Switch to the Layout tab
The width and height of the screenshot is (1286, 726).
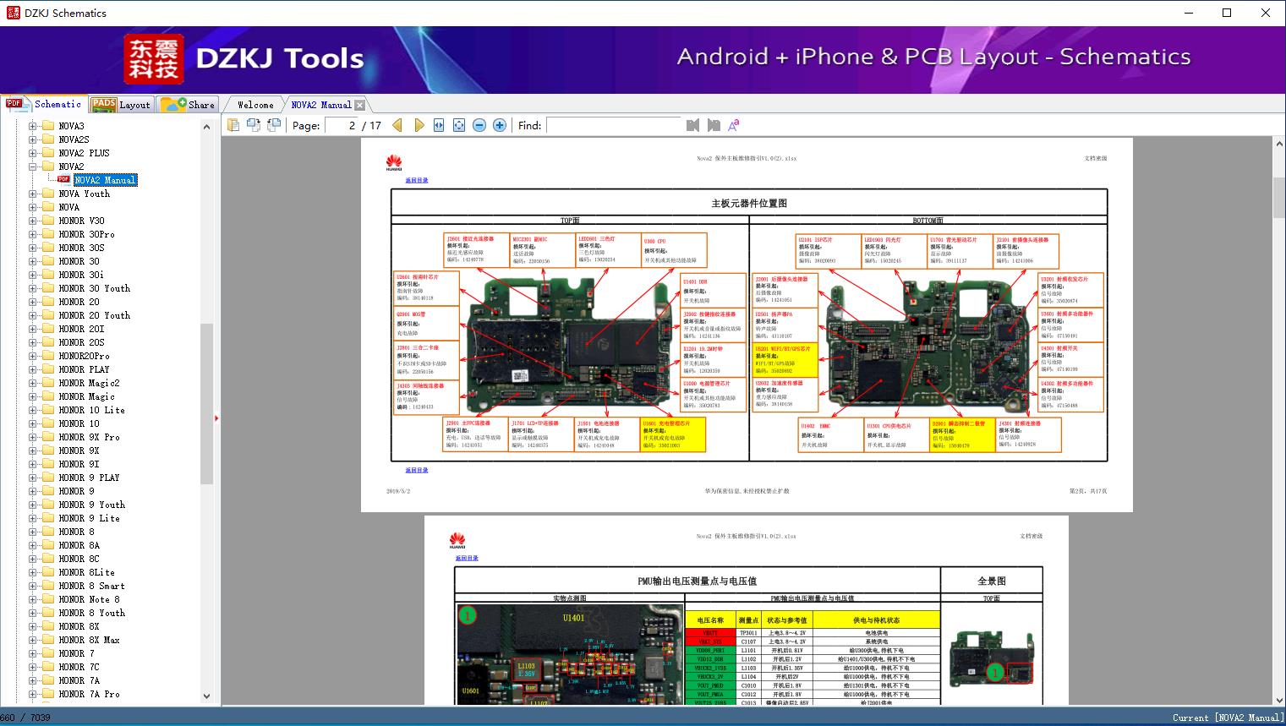(x=121, y=105)
